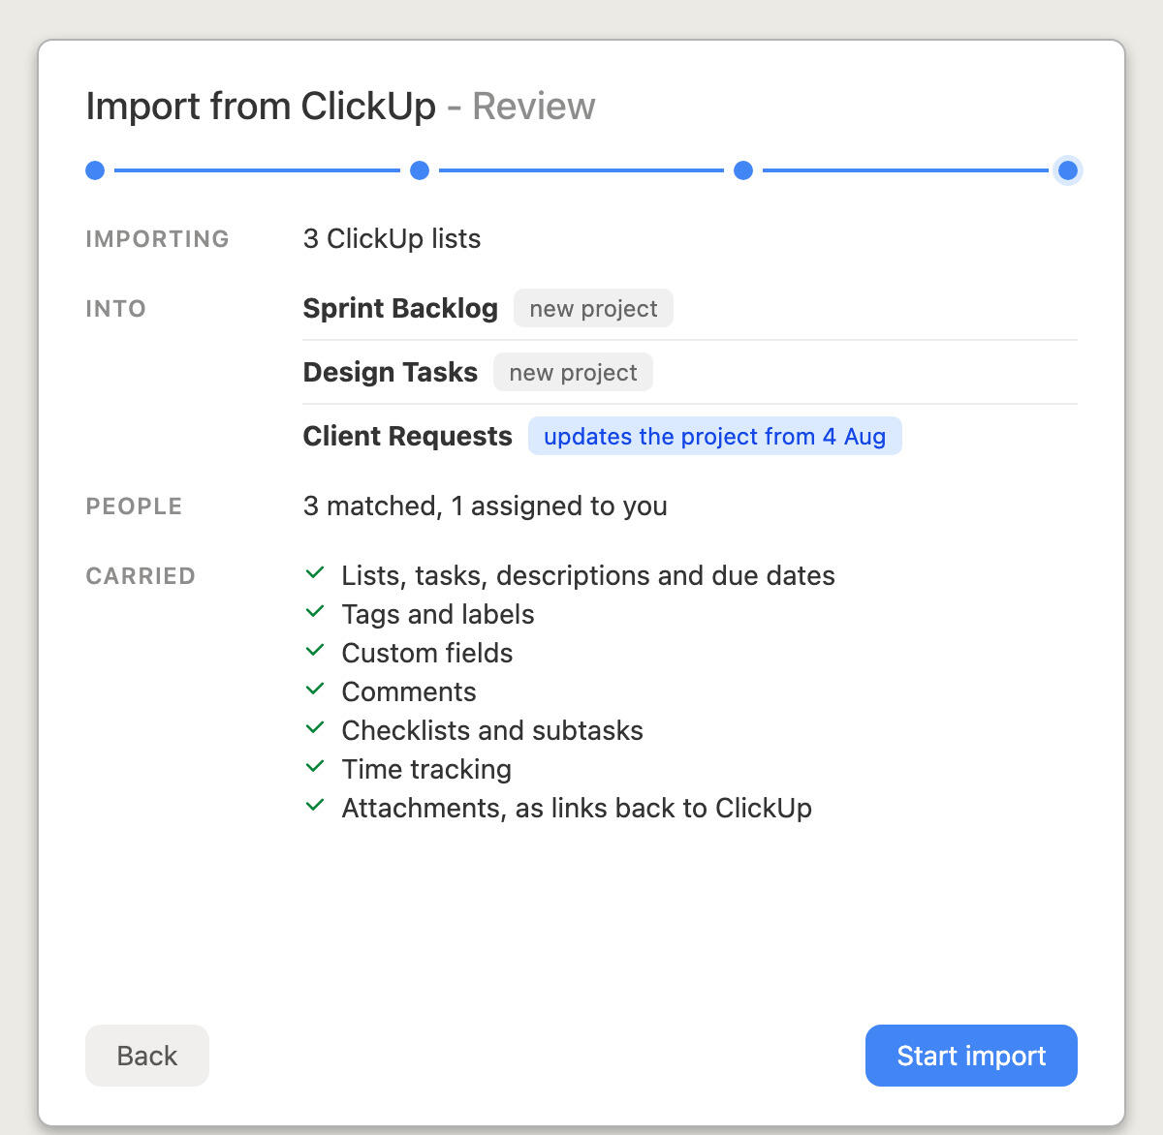The height and width of the screenshot is (1135, 1163).
Task: Click the 'Comments' item
Action: click(x=409, y=691)
